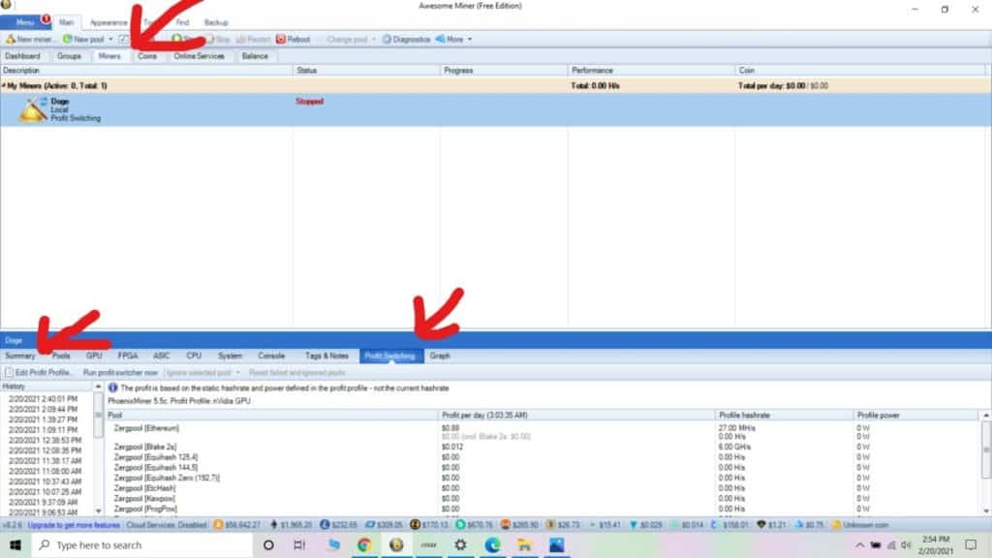This screenshot has height=558, width=992.
Task: Click the Stop toolbar item
Action: (219, 39)
